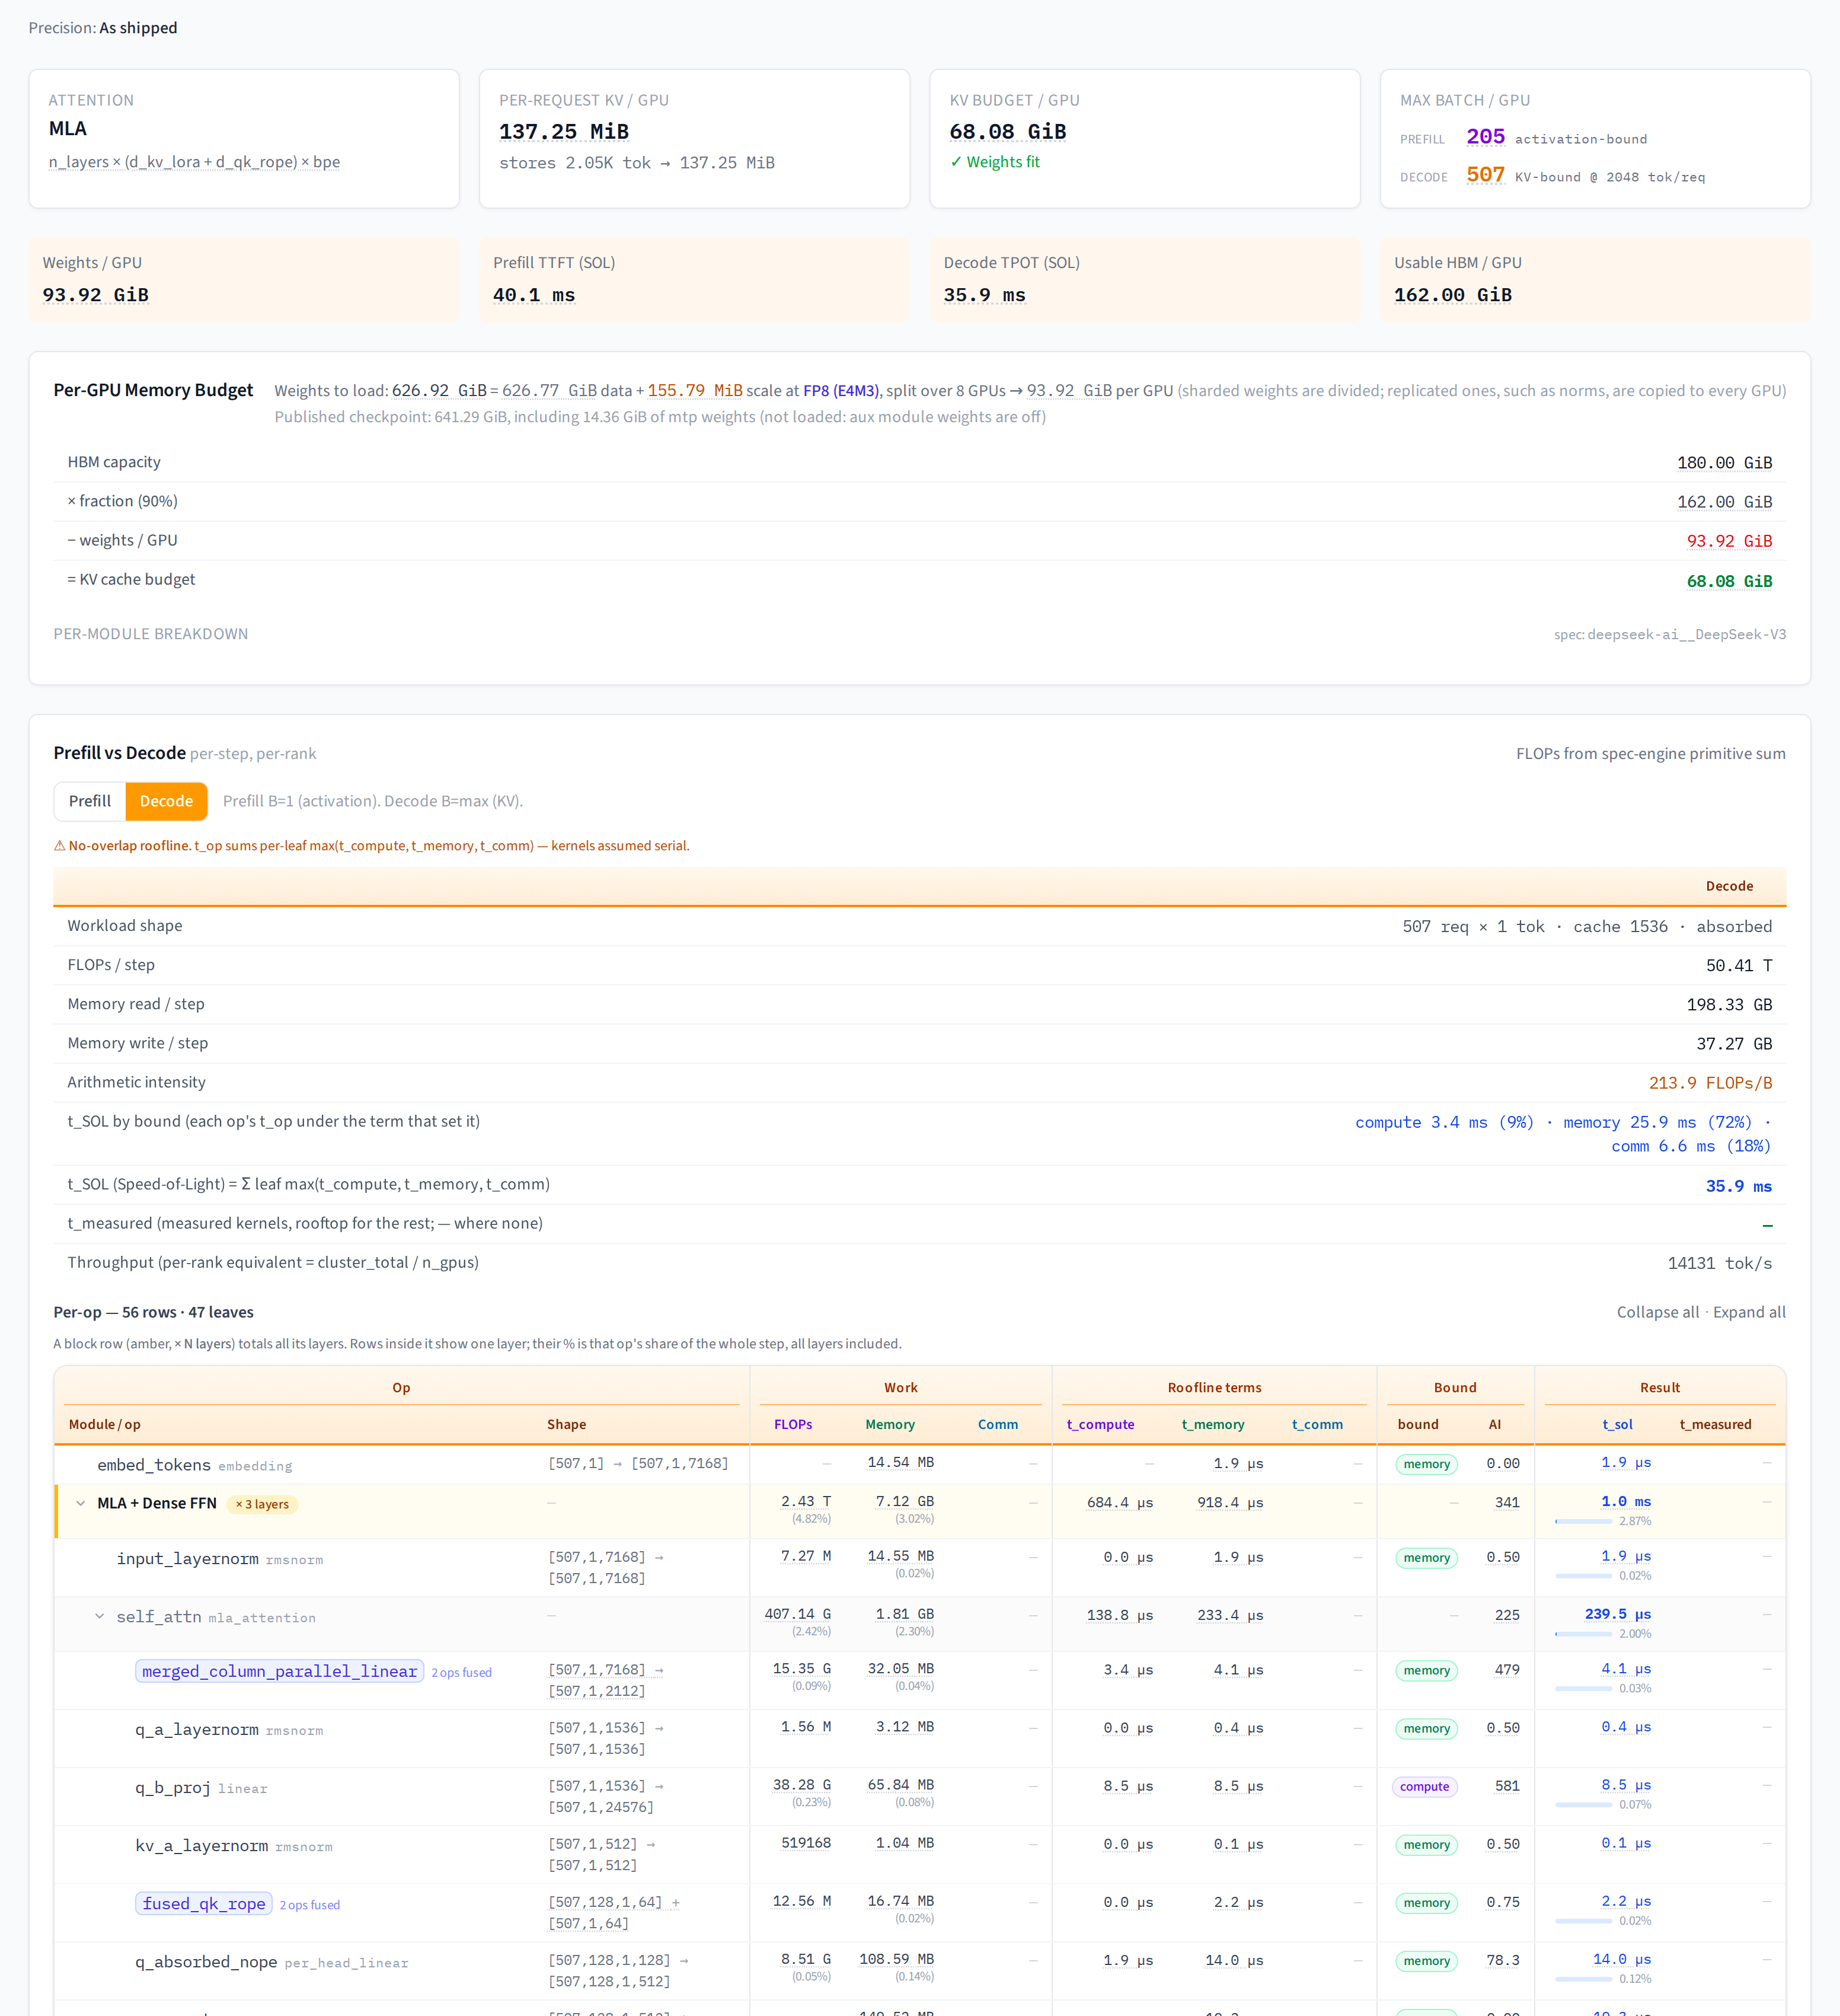The image size is (1840, 2016).
Task: Click the 198.33 GB memory read value
Action: pyautogui.click(x=1729, y=1005)
